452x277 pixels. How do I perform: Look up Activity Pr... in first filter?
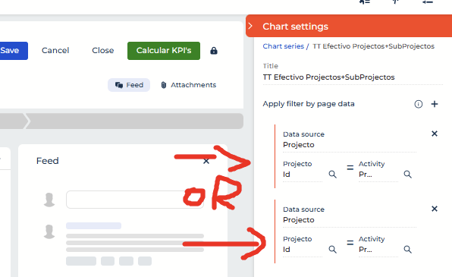click(407, 175)
